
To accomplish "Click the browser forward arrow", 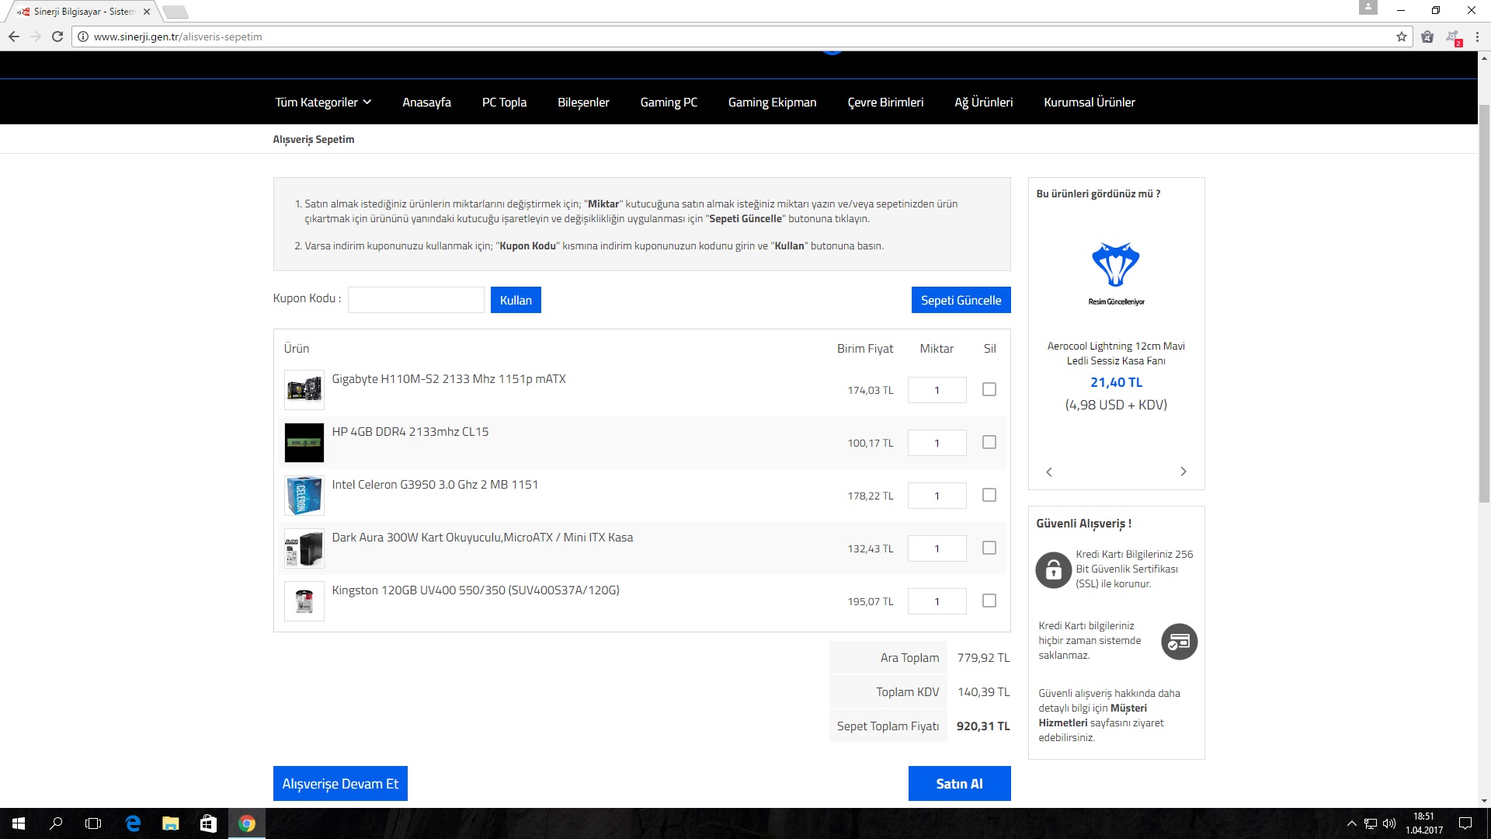I will click(x=36, y=37).
